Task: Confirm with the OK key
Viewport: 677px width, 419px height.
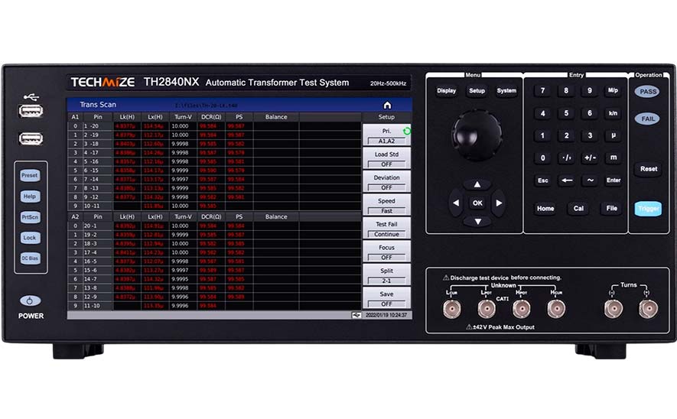Action: tap(477, 203)
